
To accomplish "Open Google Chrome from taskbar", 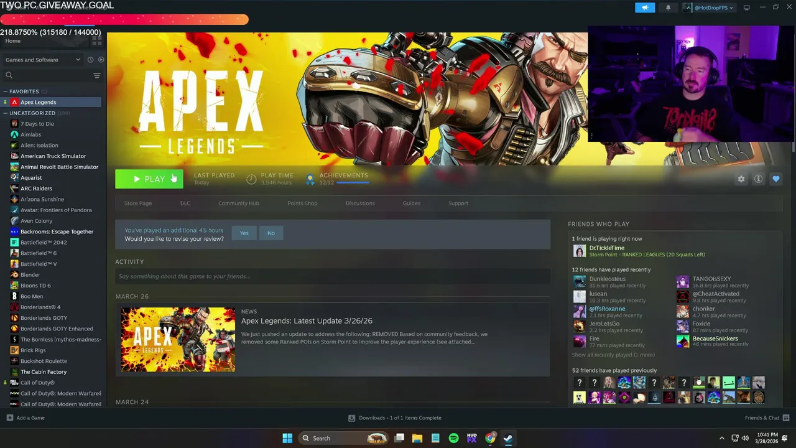I will (x=490, y=438).
